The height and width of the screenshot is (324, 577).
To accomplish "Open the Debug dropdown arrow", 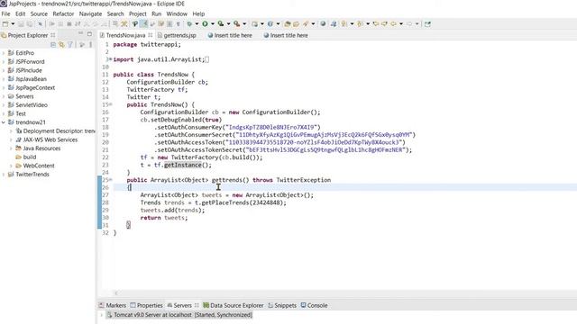I will click(197, 24).
